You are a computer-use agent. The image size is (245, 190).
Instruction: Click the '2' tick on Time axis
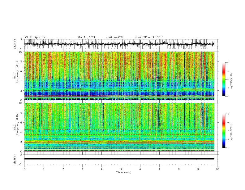[63, 169]
